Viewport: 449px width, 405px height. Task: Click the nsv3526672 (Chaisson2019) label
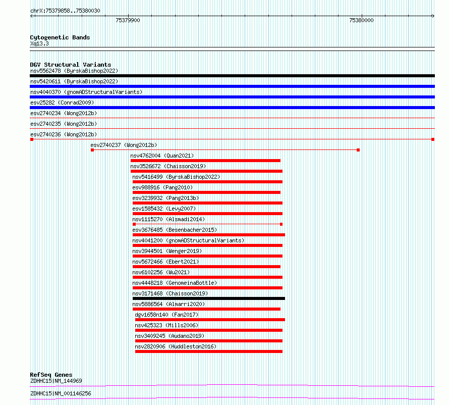pyautogui.click(x=168, y=166)
